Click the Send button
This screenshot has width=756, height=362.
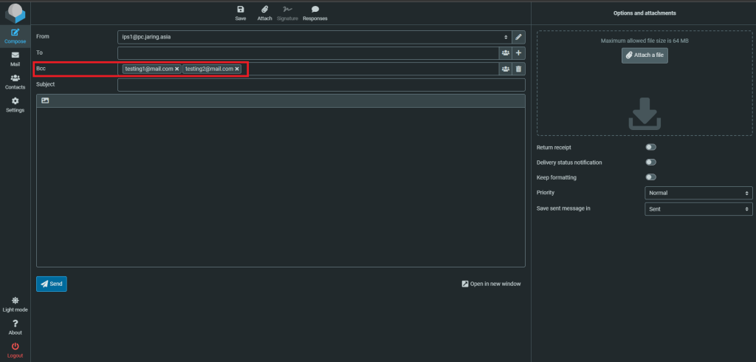(52, 284)
